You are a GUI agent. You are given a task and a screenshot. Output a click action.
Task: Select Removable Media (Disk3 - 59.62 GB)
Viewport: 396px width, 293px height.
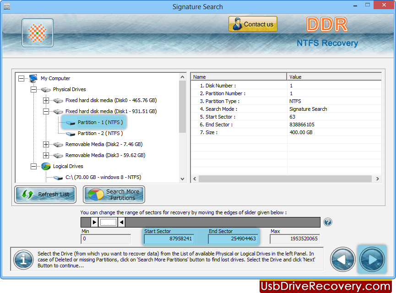(105, 155)
